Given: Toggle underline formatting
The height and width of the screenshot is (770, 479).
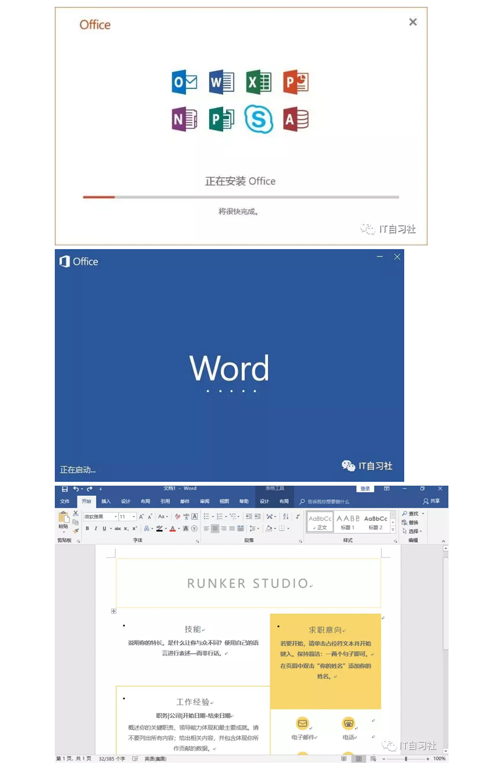Looking at the screenshot, I should [104, 529].
